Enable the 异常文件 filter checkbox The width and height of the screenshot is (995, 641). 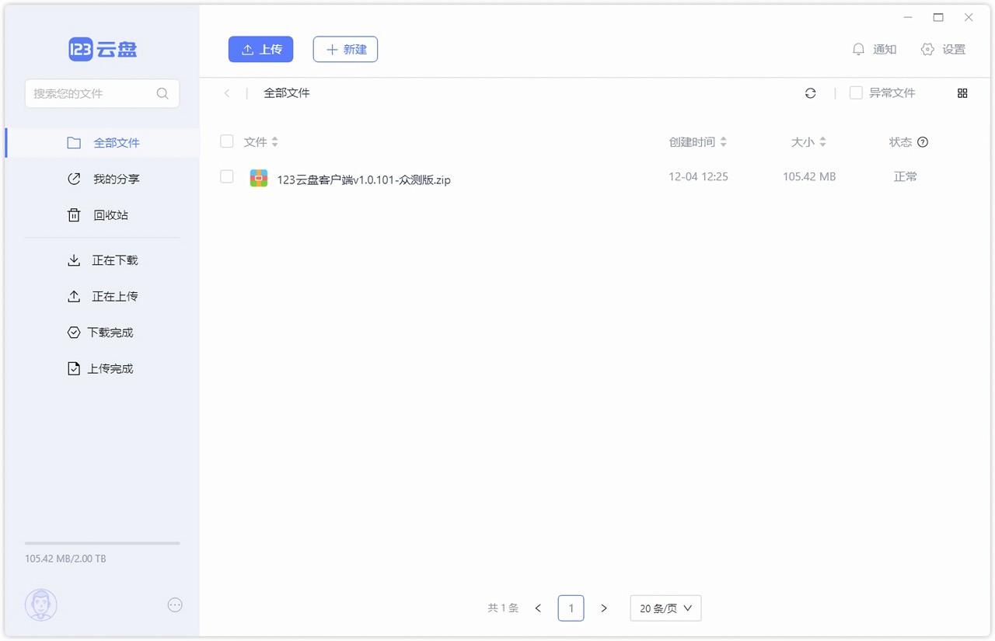point(856,93)
